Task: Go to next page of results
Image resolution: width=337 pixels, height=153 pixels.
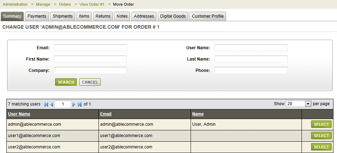Action: click(74, 104)
